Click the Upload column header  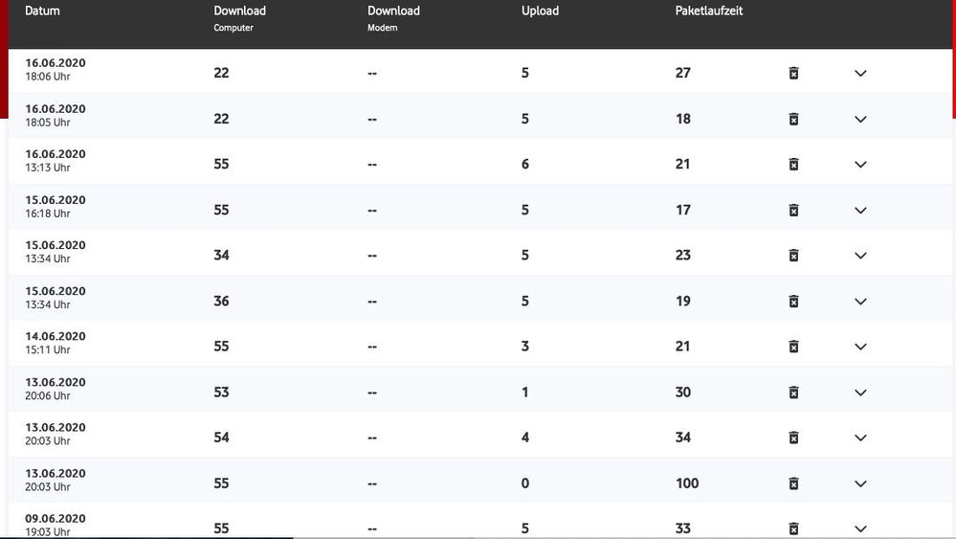tap(540, 11)
